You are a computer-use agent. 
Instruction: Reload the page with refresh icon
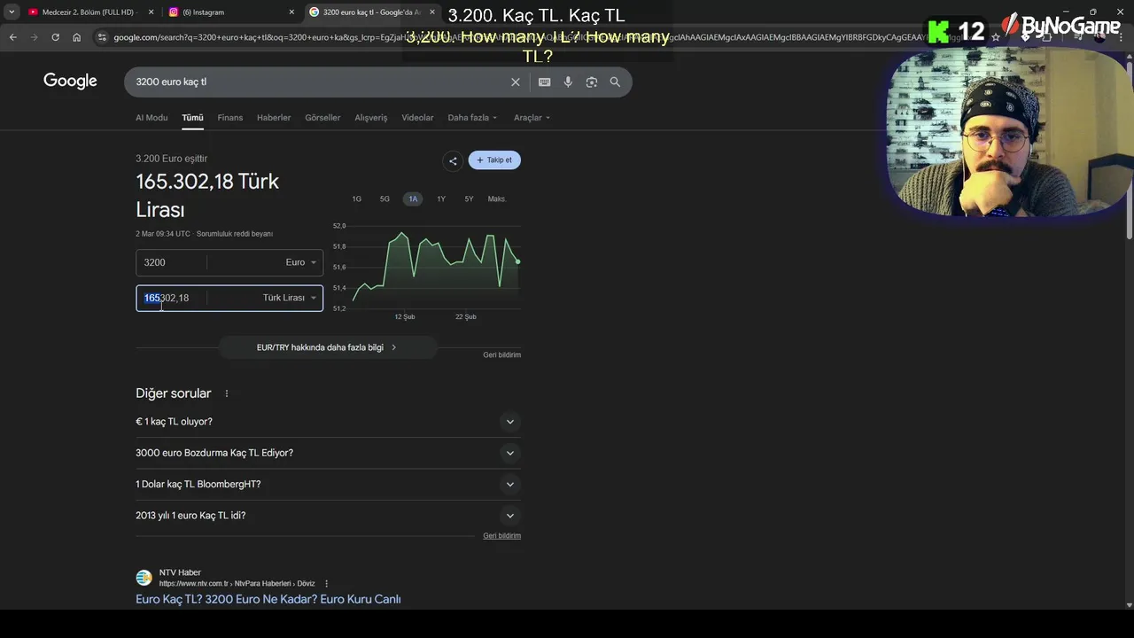(x=55, y=37)
